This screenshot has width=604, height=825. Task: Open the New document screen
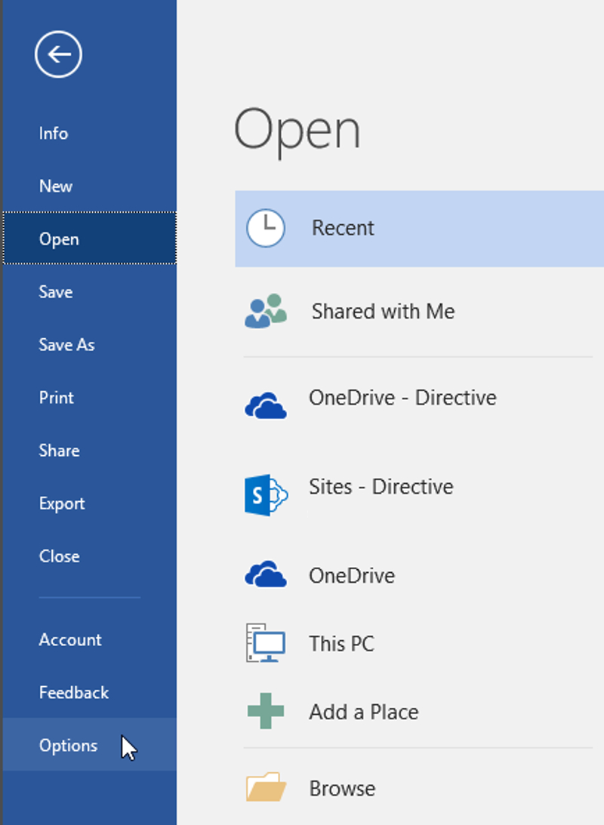(x=56, y=186)
